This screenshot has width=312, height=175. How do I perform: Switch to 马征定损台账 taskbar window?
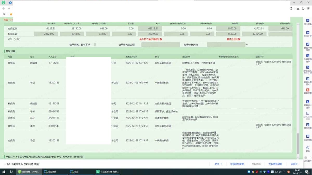107,172
